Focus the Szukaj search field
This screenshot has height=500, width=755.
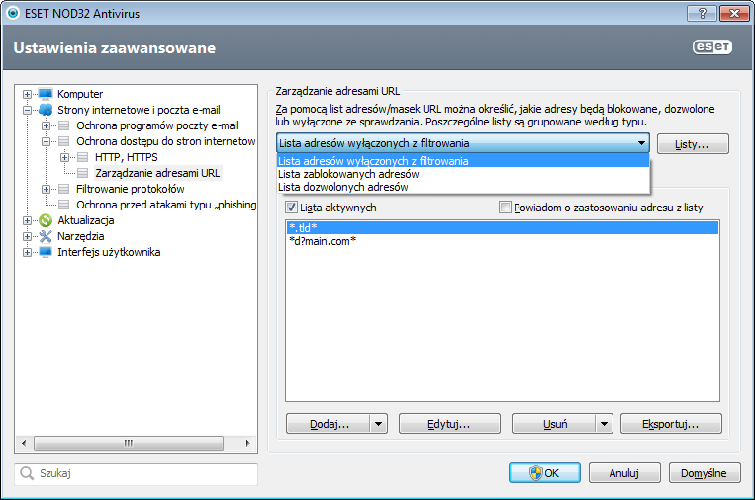tap(137, 473)
